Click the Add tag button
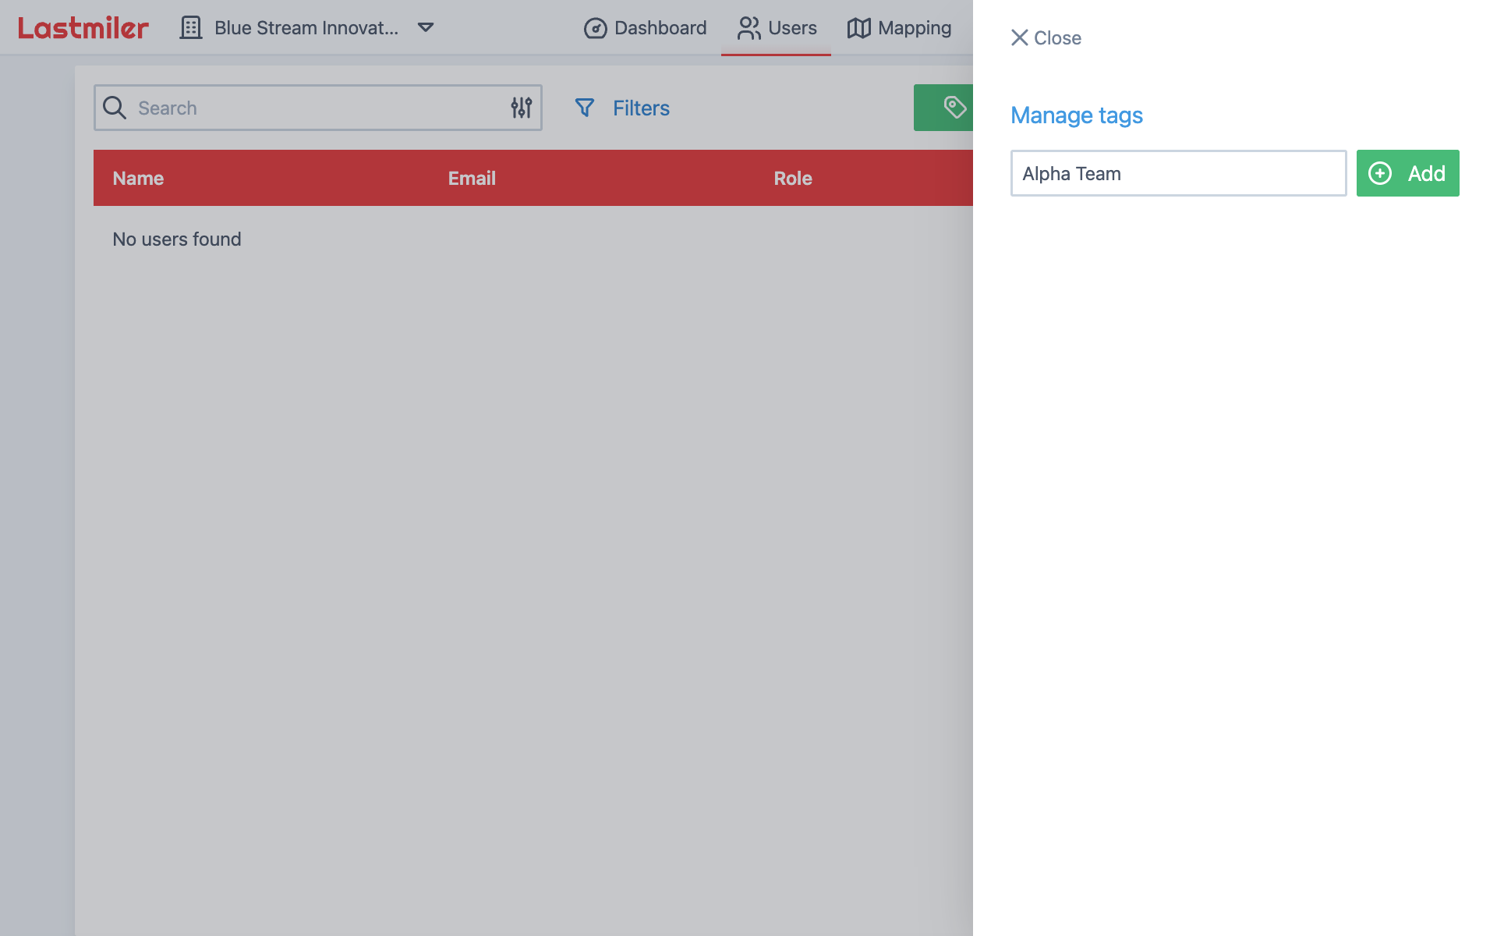 click(1407, 173)
